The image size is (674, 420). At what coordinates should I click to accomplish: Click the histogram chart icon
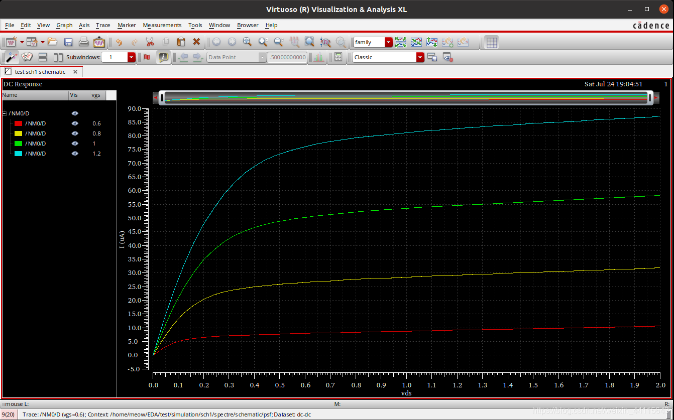coord(318,57)
